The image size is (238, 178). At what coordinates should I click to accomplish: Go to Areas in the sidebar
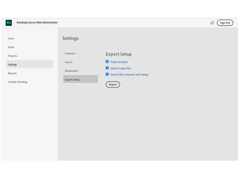tap(11, 47)
